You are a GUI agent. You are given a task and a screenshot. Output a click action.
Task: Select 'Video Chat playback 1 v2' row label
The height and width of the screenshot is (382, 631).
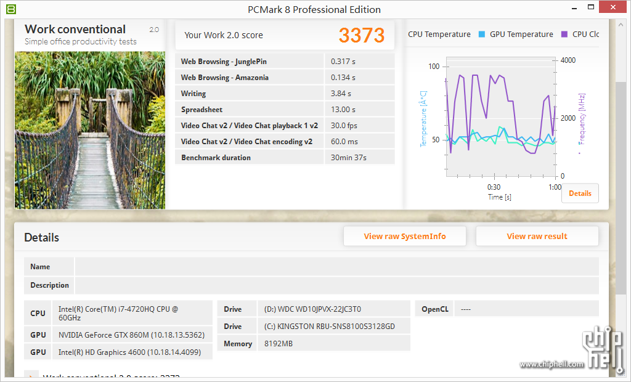250,126
